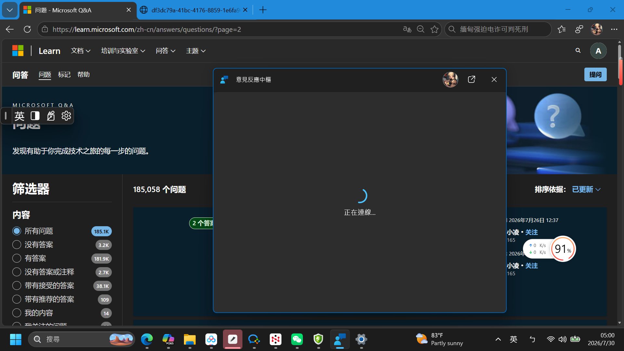Click WeChat icon in taskbar
The height and width of the screenshot is (351, 624).
pyautogui.click(x=297, y=339)
